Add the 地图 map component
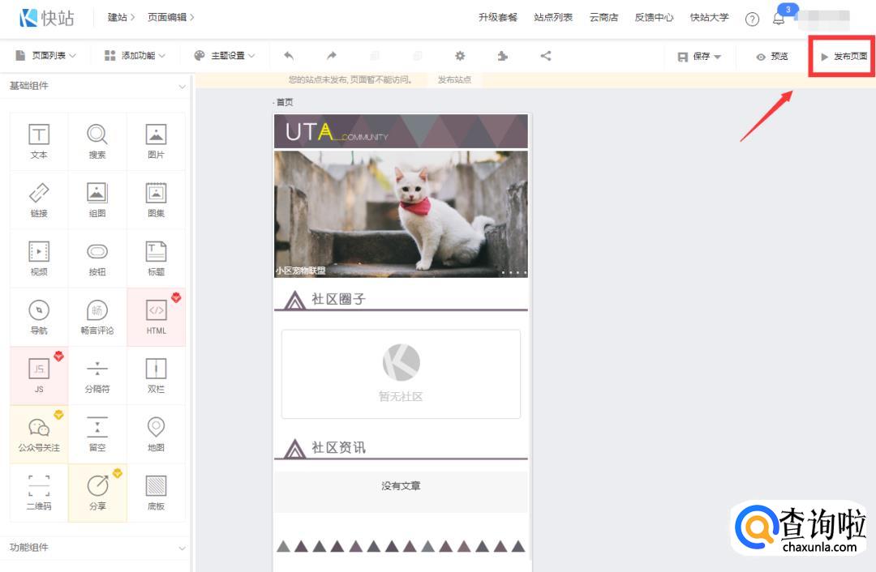This screenshot has width=876, height=572. [x=157, y=433]
